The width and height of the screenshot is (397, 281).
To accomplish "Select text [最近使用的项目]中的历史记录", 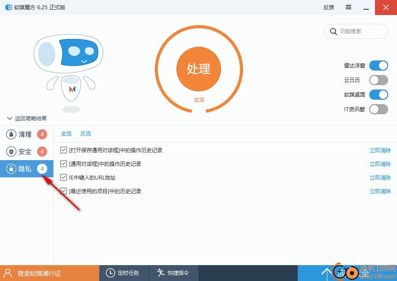I will pos(105,191).
